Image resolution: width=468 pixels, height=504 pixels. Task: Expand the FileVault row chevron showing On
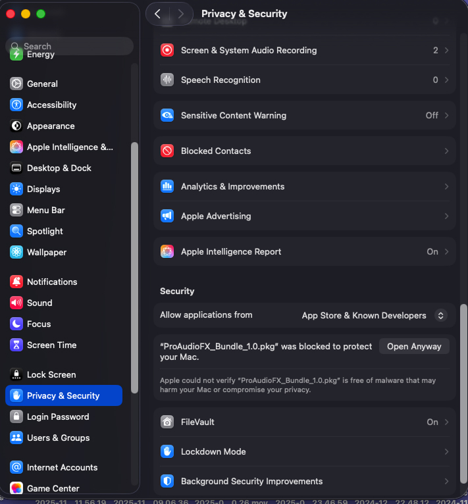[446, 422]
